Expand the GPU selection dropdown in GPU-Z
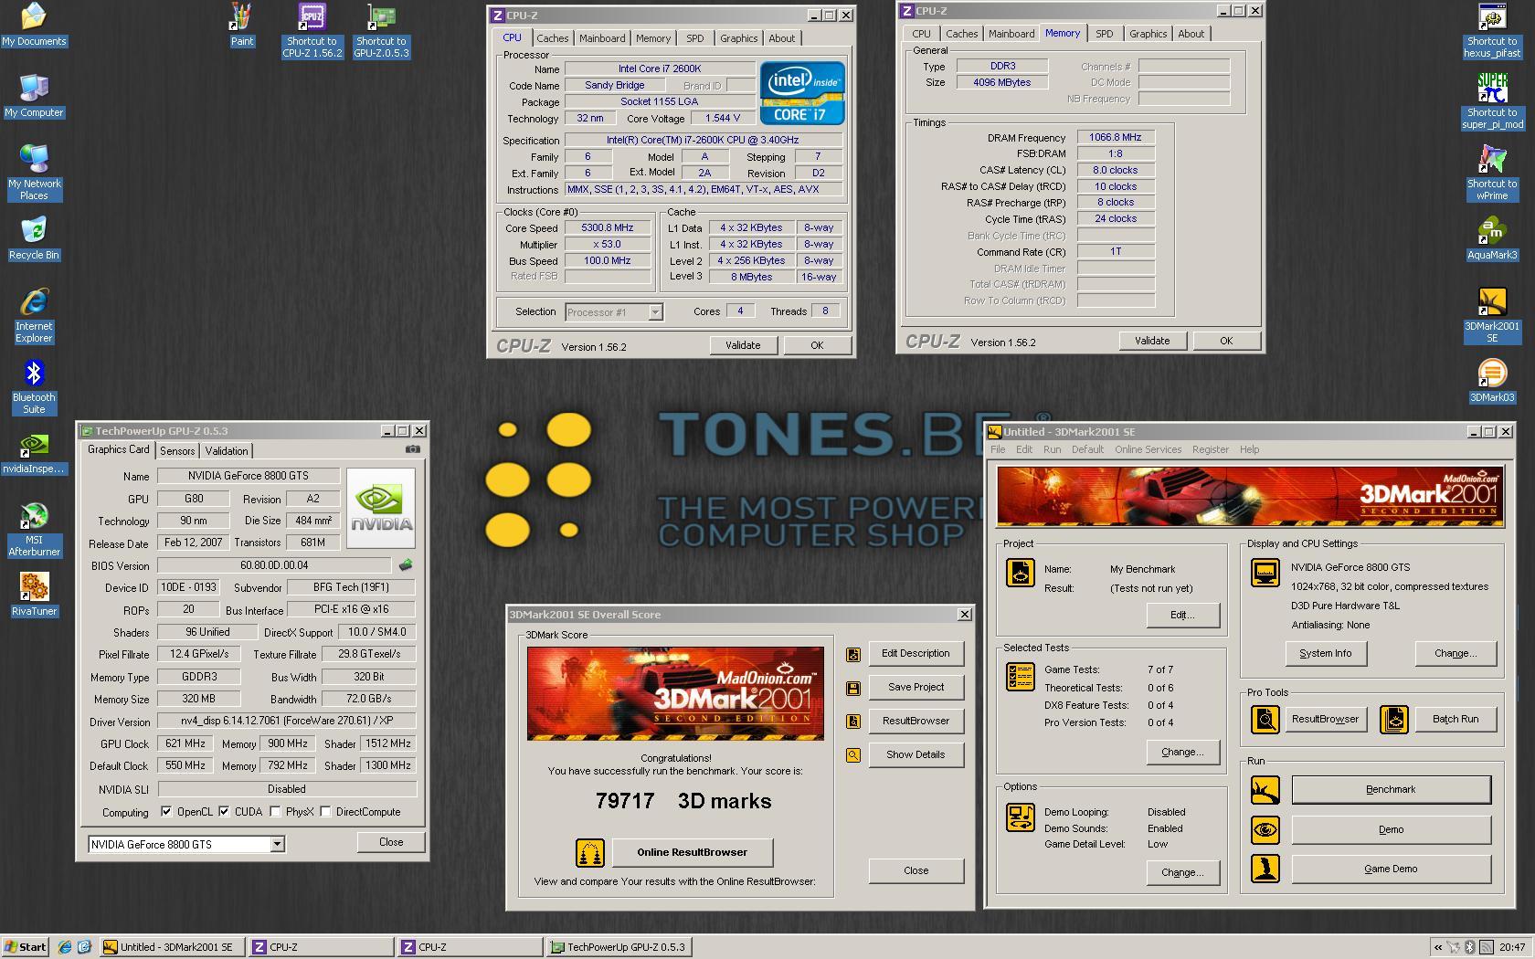 pyautogui.click(x=277, y=845)
